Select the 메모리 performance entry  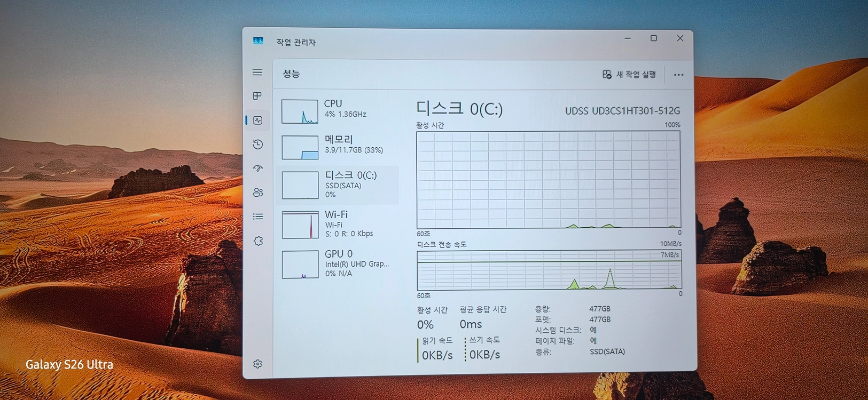338,147
